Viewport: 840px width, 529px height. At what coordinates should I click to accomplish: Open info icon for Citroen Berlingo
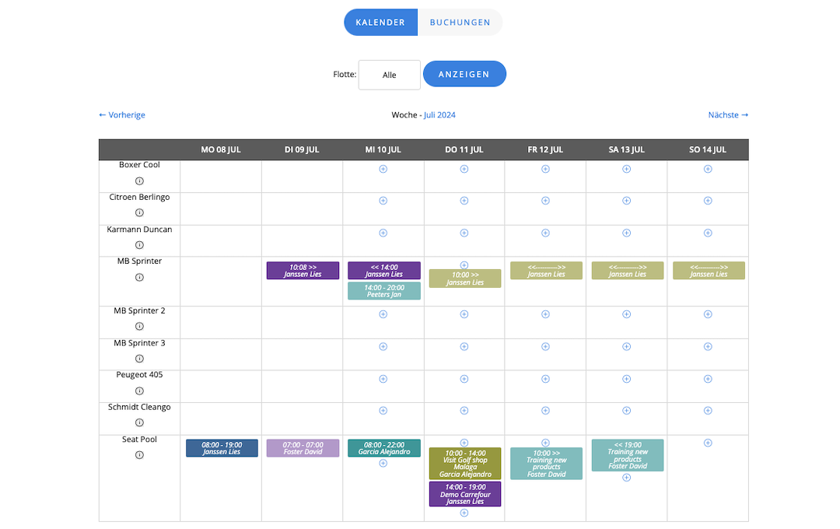[x=140, y=212]
